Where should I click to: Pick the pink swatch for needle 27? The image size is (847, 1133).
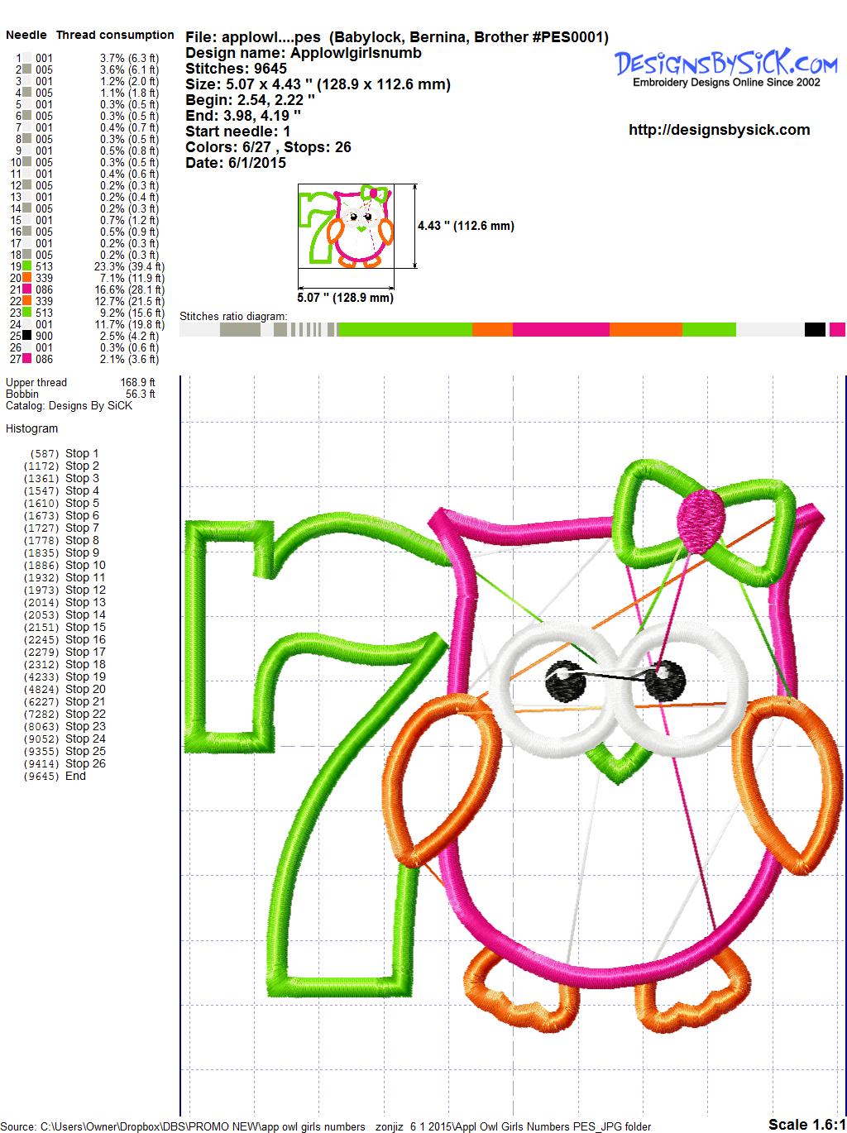[x=27, y=359]
